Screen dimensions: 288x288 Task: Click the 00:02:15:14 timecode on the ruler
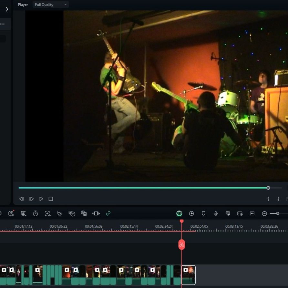click(129, 226)
